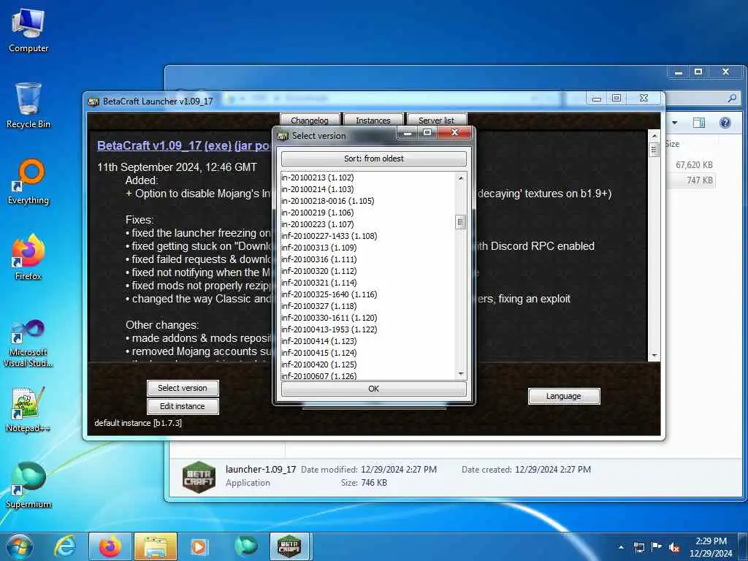Open the Windows Media Player taskbar icon
Image resolution: width=748 pixels, height=561 pixels.
(x=199, y=546)
